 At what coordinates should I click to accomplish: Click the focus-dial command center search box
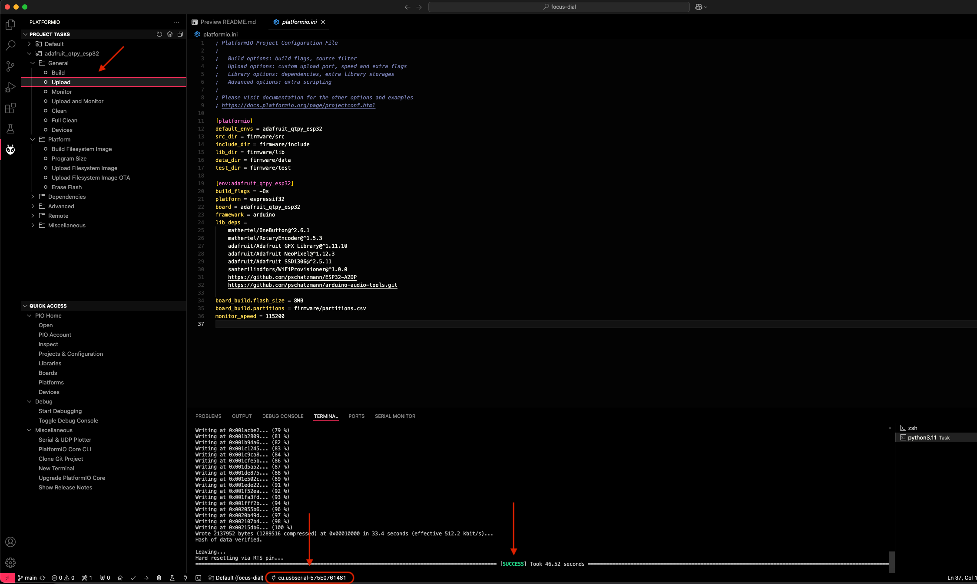(x=559, y=7)
